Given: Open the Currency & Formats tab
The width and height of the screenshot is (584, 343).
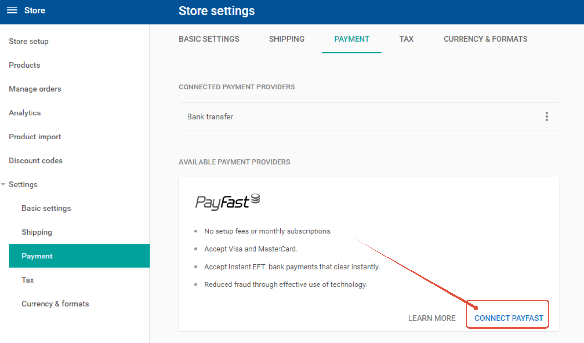Looking at the screenshot, I should 486,39.
